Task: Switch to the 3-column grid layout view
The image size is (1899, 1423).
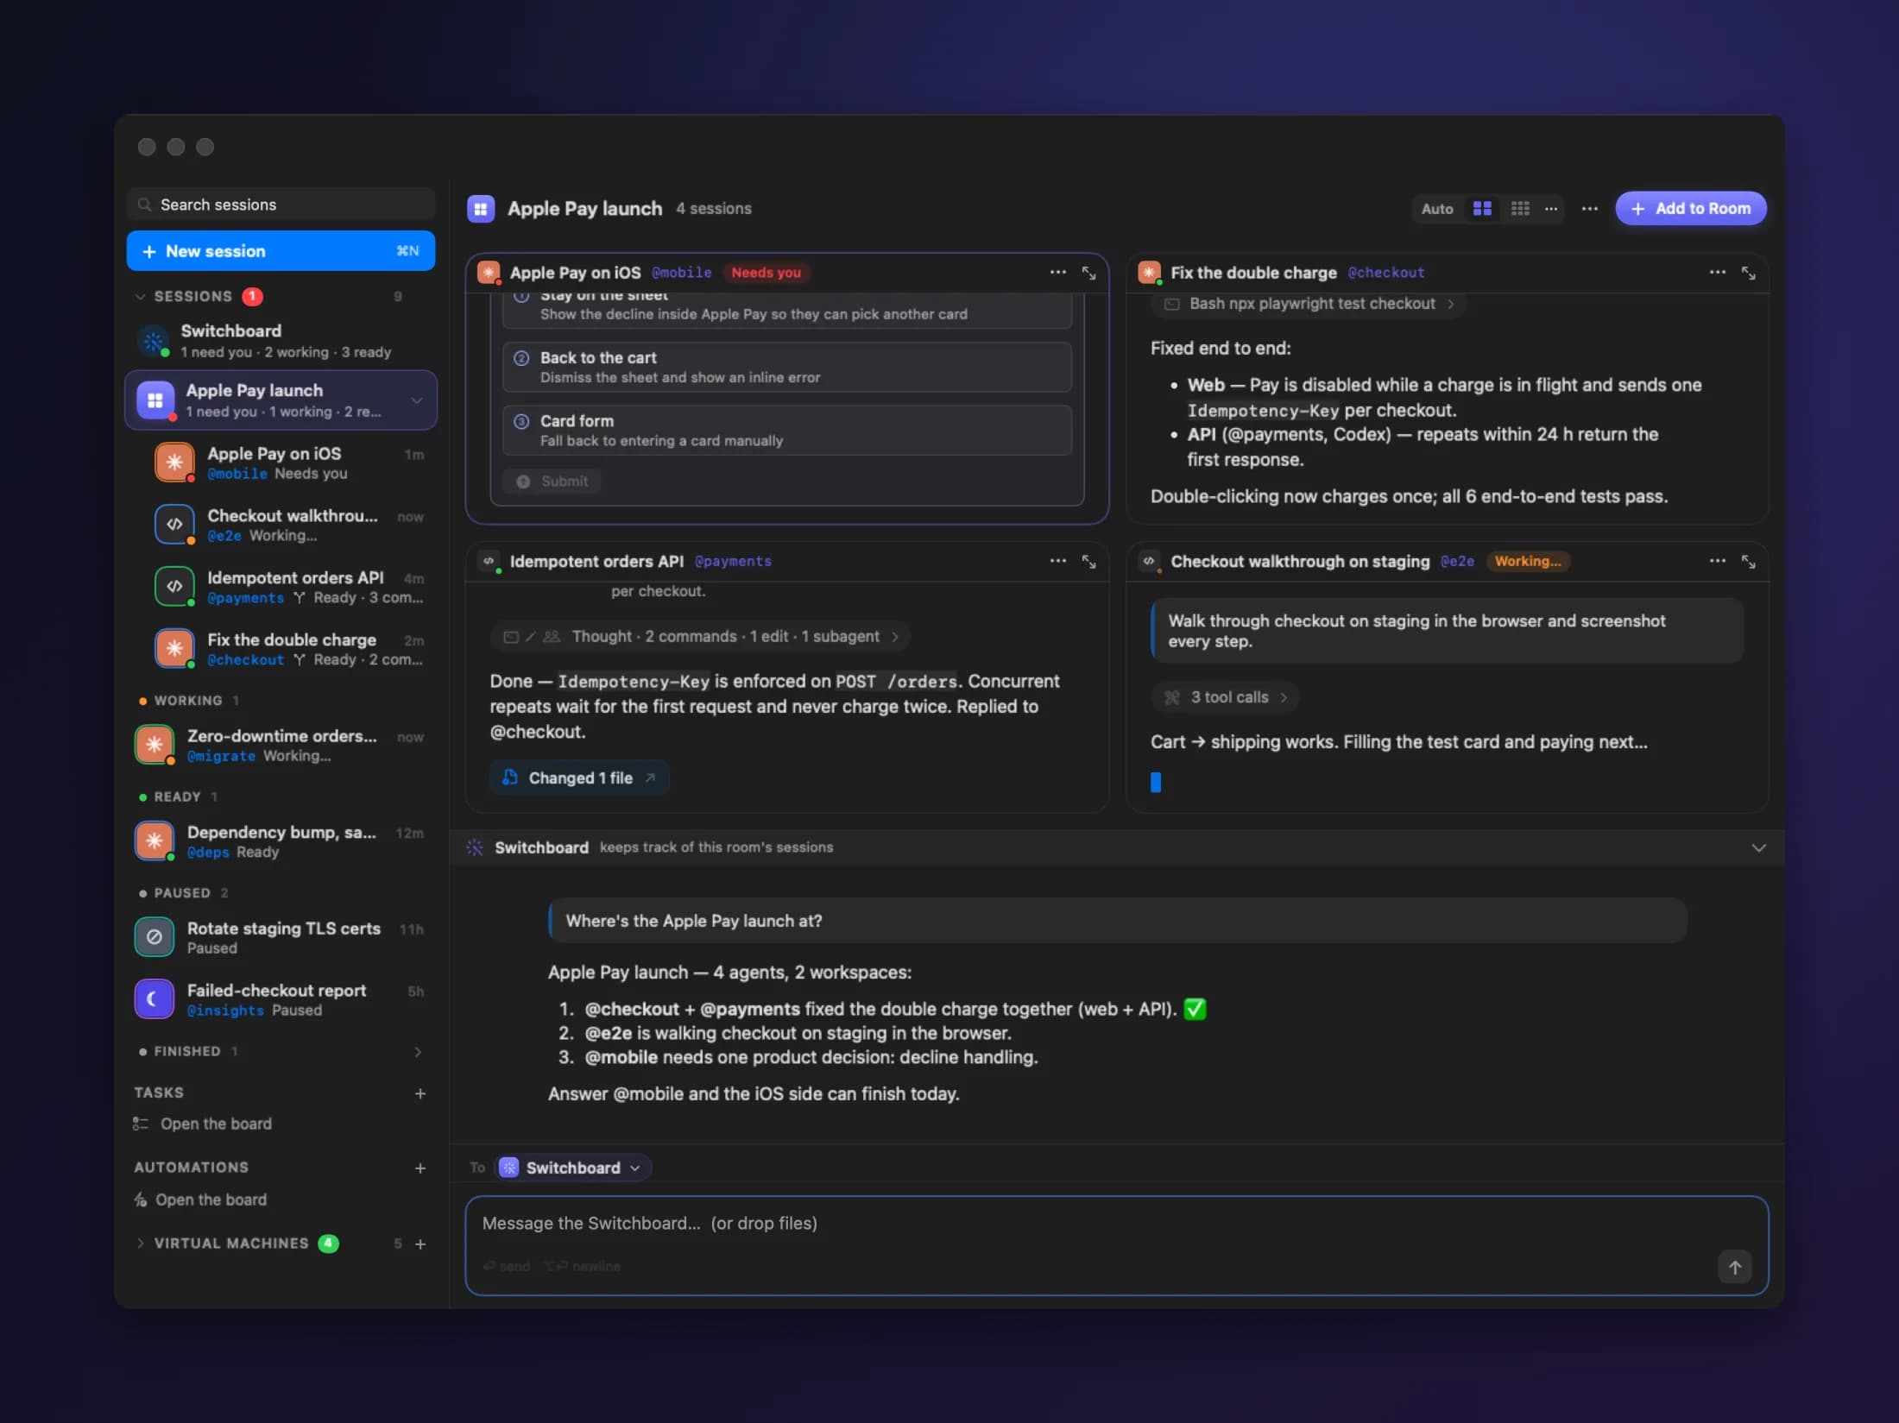Action: pyautogui.click(x=1520, y=208)
